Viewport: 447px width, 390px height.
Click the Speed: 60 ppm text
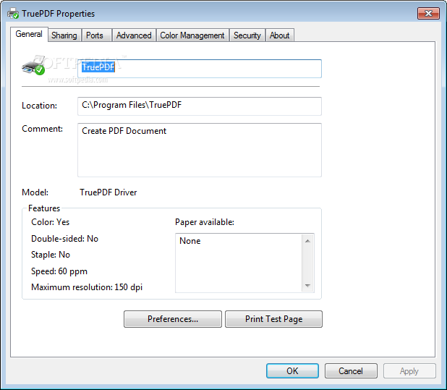click(x=59, y=271)
